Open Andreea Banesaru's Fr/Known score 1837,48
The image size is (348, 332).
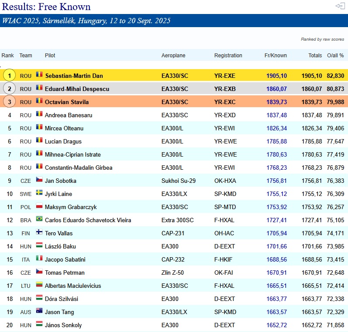tap(276, 115)
